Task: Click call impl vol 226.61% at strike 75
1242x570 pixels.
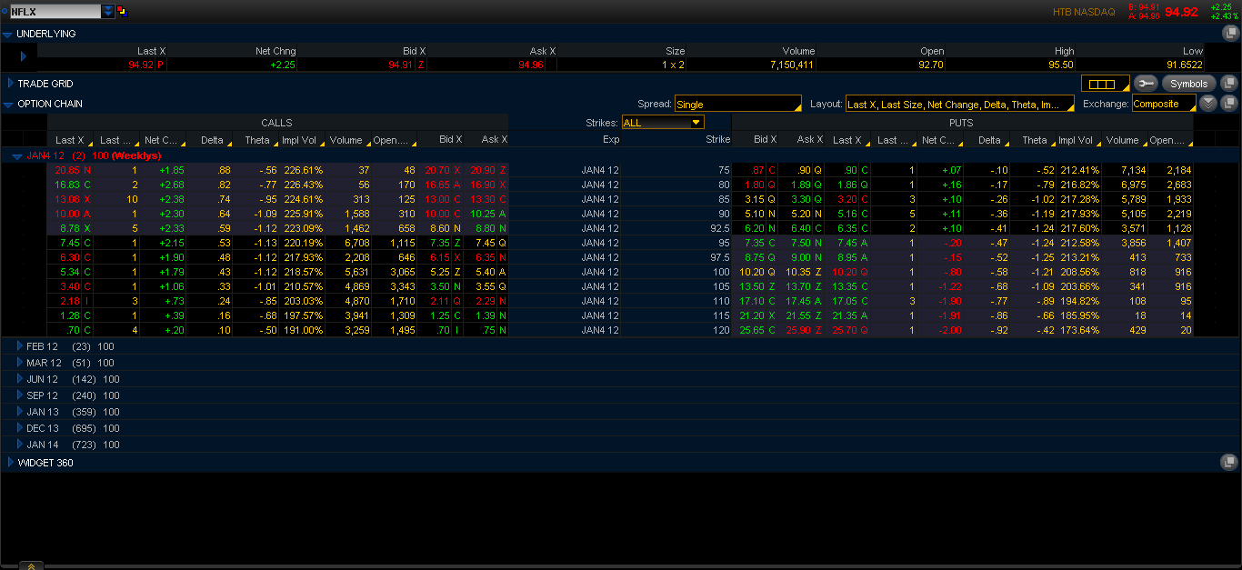Action: [302, 170]
